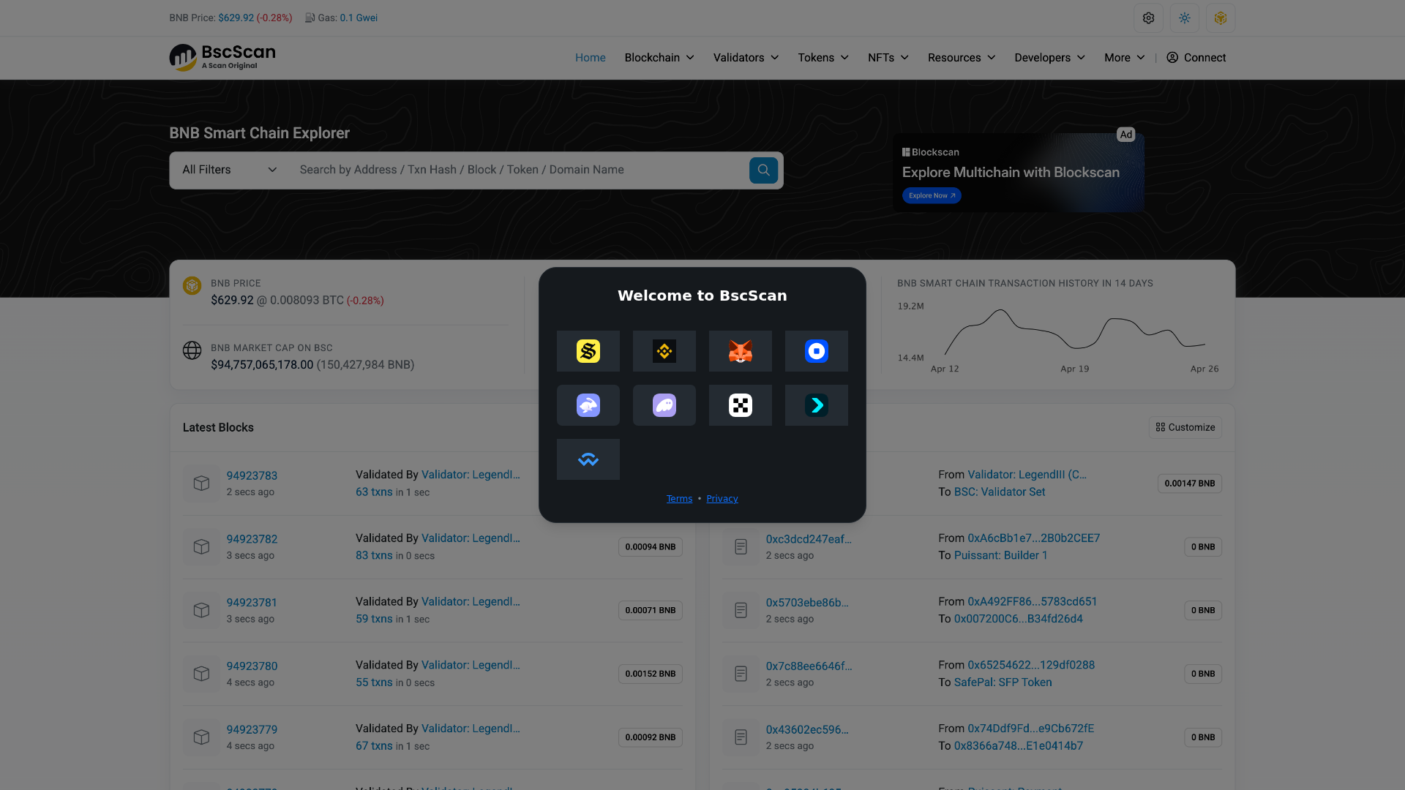Click the BNB chain cube icon top right

tap(1220, 18)
